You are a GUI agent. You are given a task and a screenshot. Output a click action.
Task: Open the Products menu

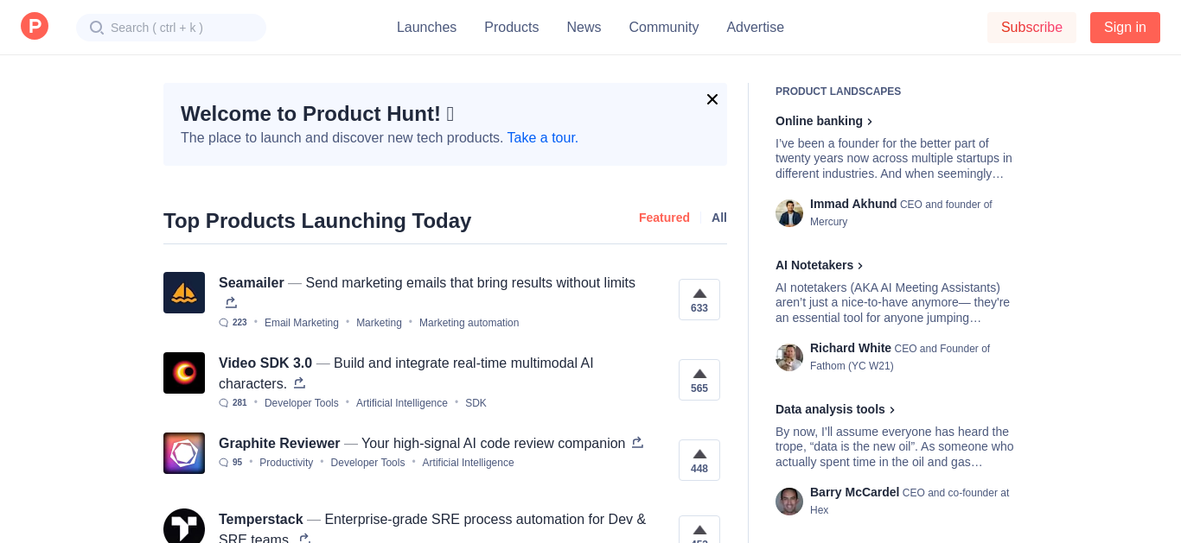pyautogui.click(x=512, y=28)
